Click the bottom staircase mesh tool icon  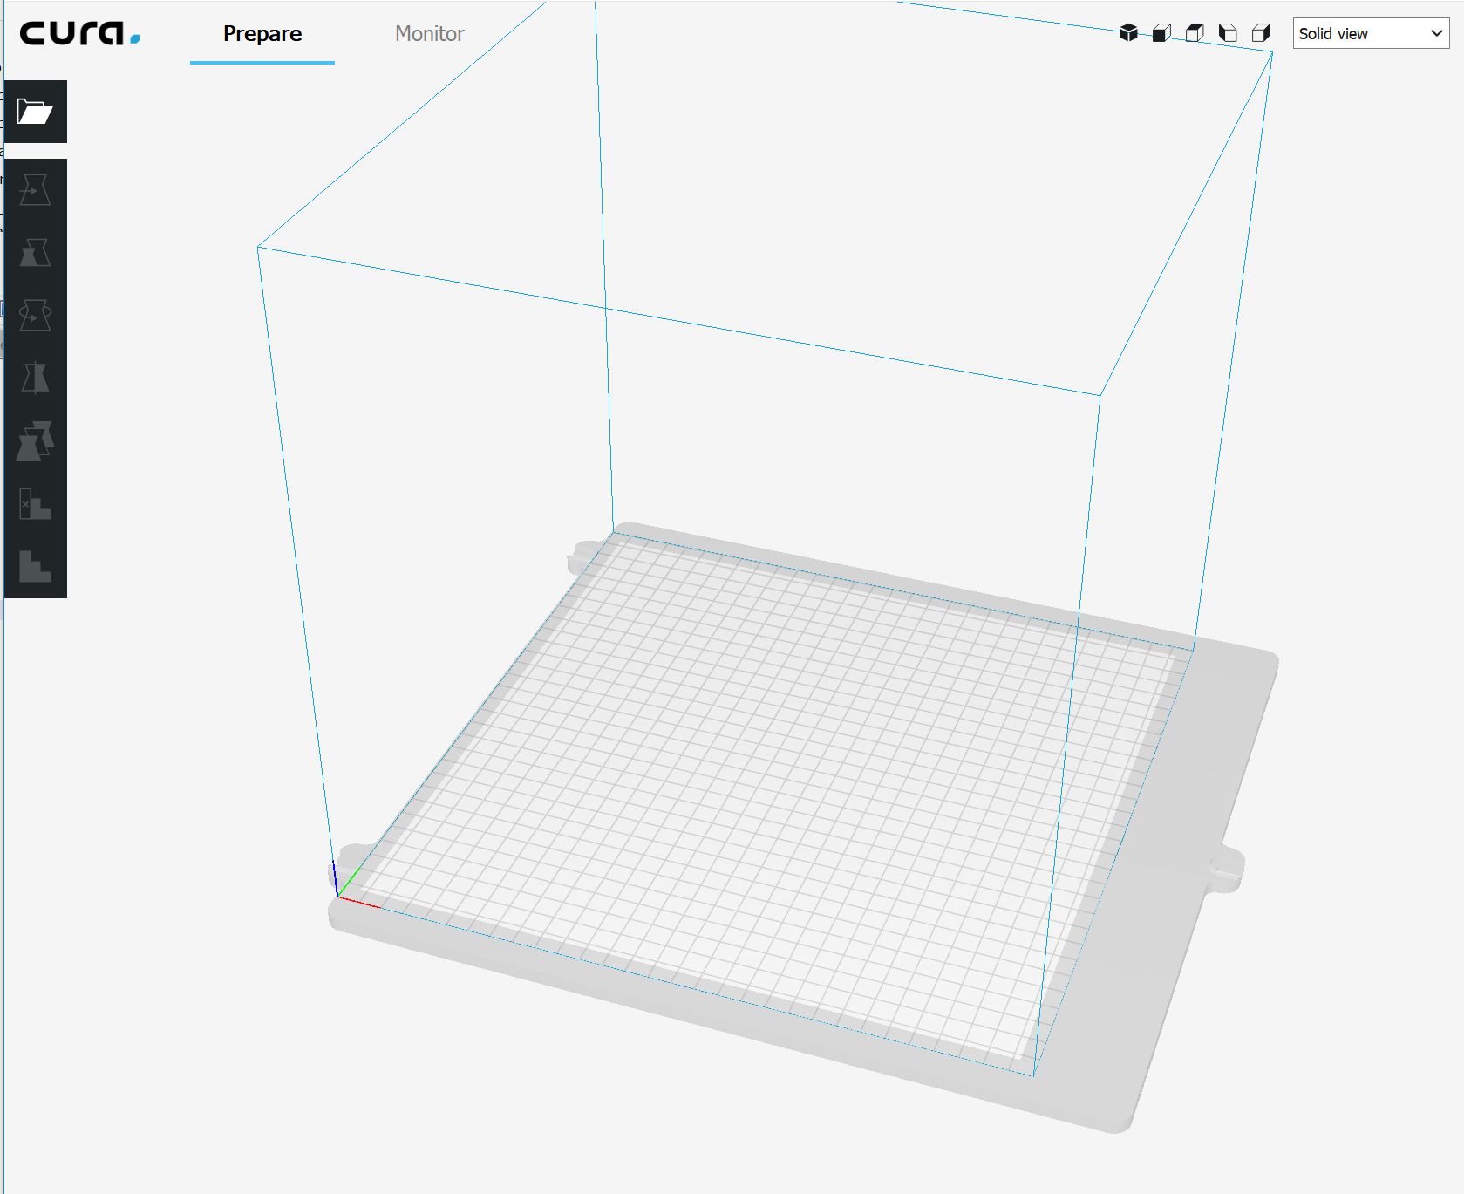pyautogui.click(x=35, y=567)
